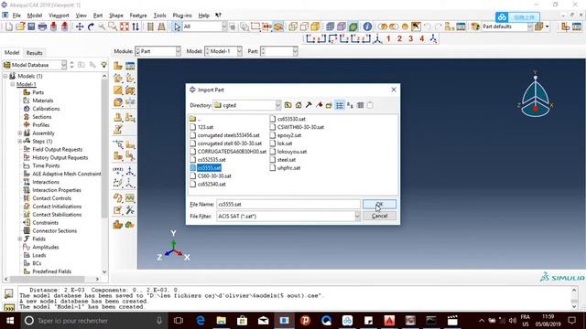Select the Rotate View tool
The height and width of the screenshot is (329, 586).
tap(91, 27)
